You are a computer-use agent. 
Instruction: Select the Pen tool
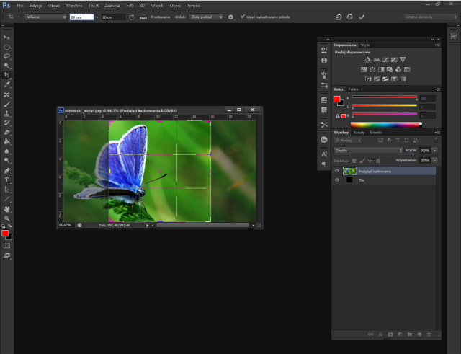(x=6, y=171)
